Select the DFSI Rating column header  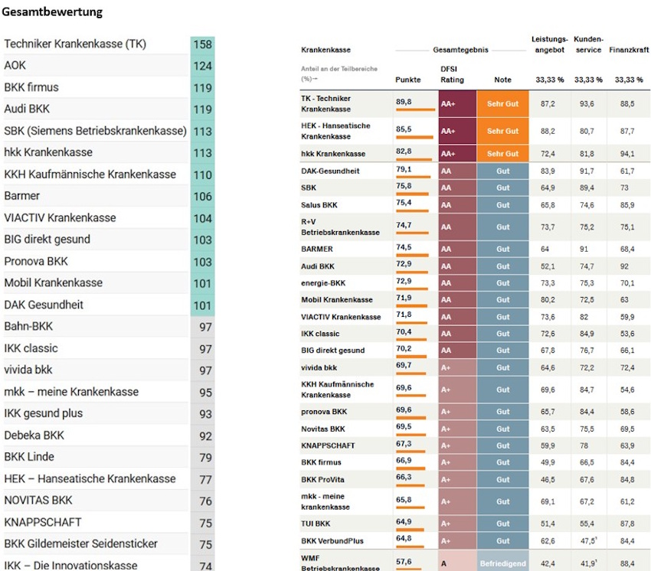453,73
